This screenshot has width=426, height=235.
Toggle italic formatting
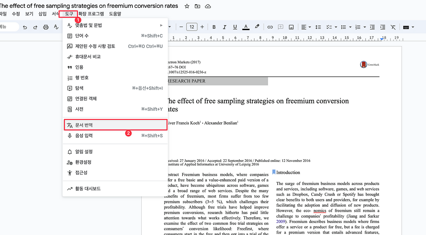224,27
